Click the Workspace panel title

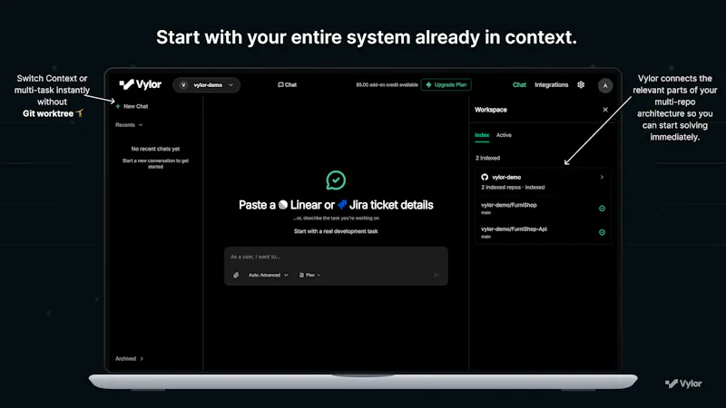[491, 110]
